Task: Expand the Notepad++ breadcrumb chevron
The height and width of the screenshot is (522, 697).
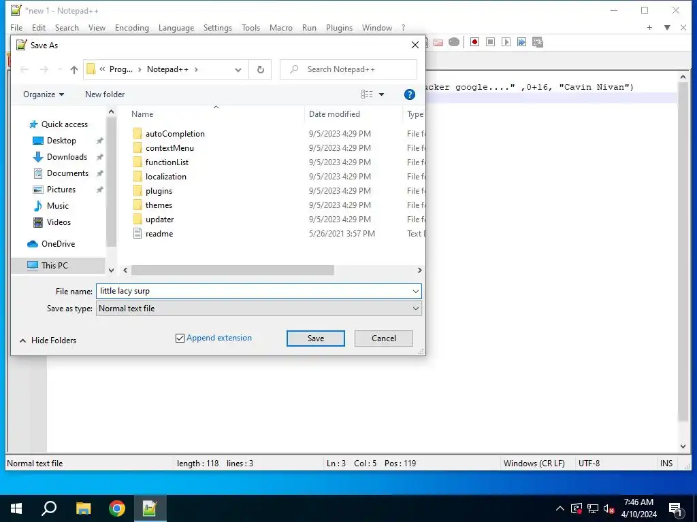Action: coord(196,70)
